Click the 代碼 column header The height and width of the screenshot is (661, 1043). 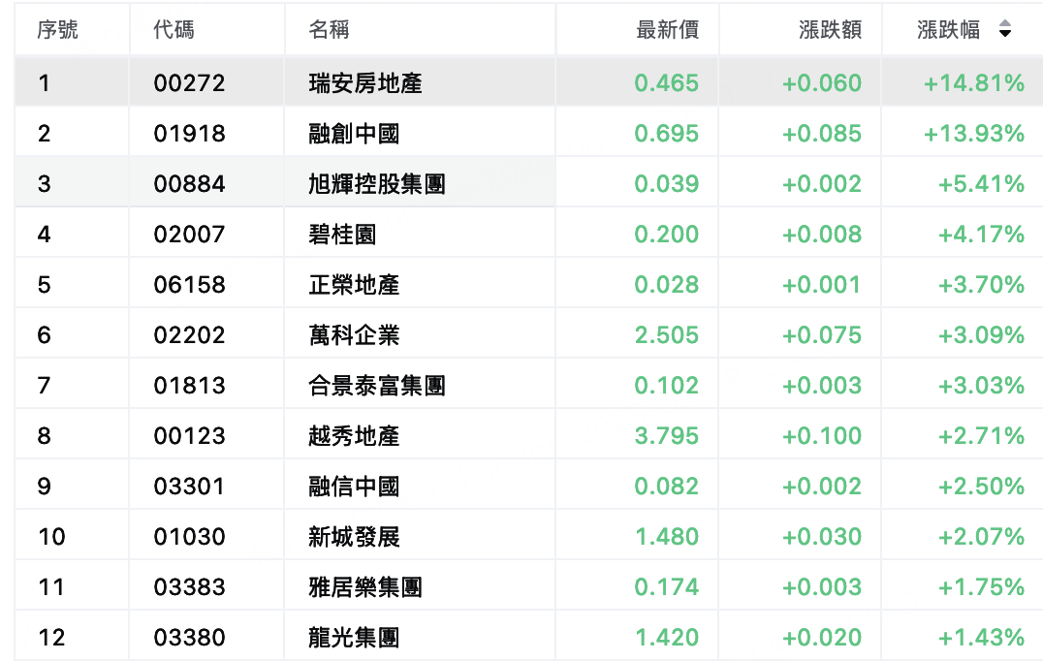coord(174,29)
